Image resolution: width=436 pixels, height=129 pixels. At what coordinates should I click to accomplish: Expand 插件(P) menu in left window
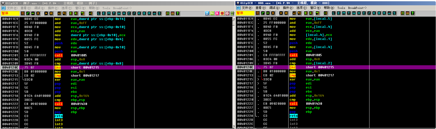[53, 8]
